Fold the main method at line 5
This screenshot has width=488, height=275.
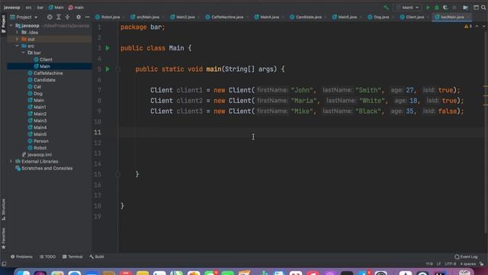click(x=118, y=70)
